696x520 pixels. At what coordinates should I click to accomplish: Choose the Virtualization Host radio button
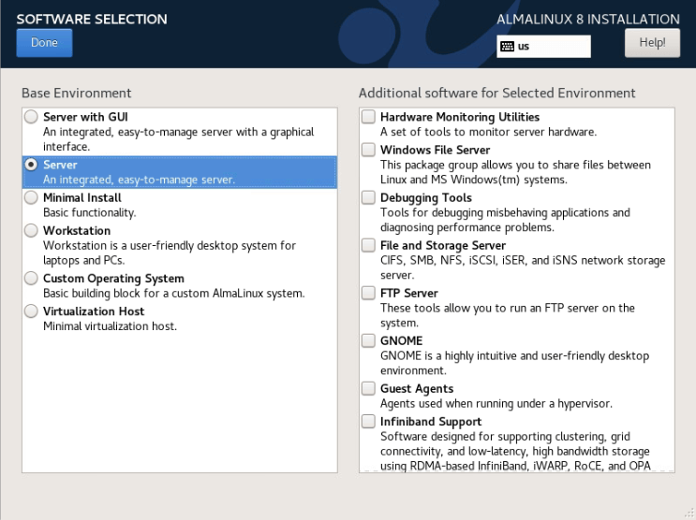tap(31, 311)
